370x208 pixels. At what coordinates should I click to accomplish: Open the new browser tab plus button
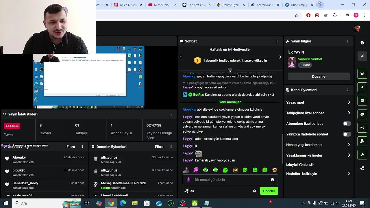pos(320,5)
